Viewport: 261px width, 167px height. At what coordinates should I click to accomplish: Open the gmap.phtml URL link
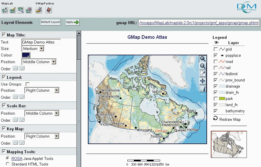point(199,23)
